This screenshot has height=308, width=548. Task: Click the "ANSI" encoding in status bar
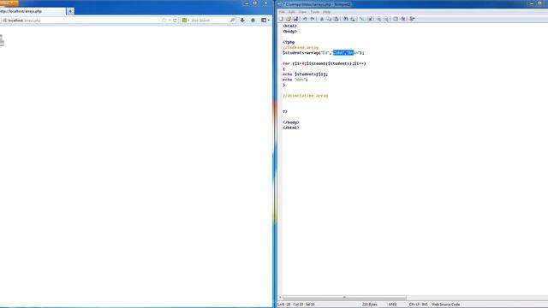[x=392, y=305]
